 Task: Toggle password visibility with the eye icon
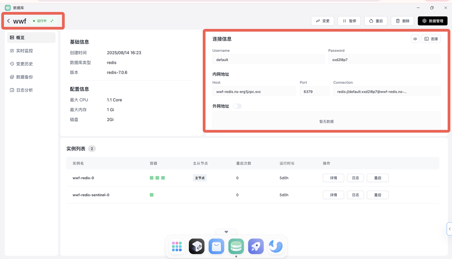coord(415,39)
